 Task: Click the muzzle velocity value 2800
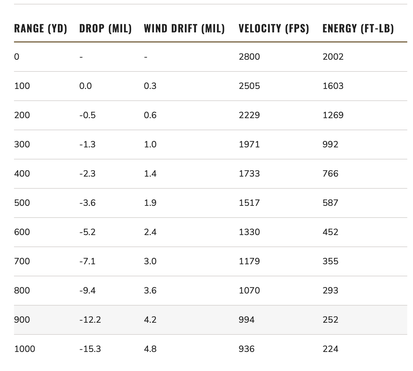click(x=249, y=57)
